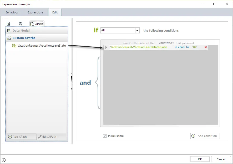Close the Expression manager window
The height and width of the screenshot is (164, 233).
coord(227,4)
